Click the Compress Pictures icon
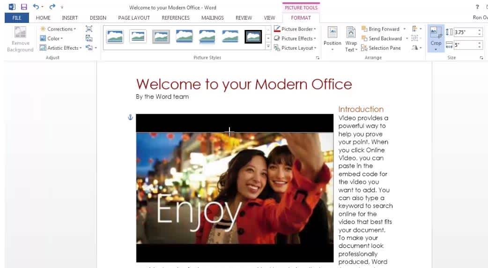 coord(89,29)
